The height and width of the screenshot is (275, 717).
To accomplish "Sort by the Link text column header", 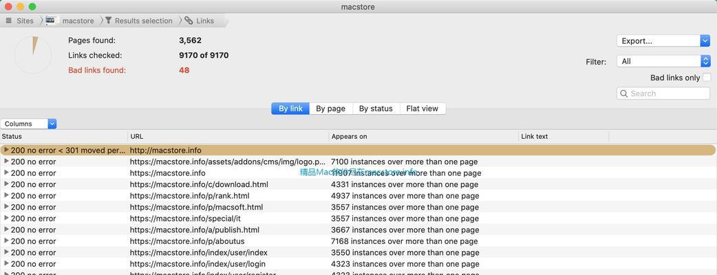I will 564,136.
